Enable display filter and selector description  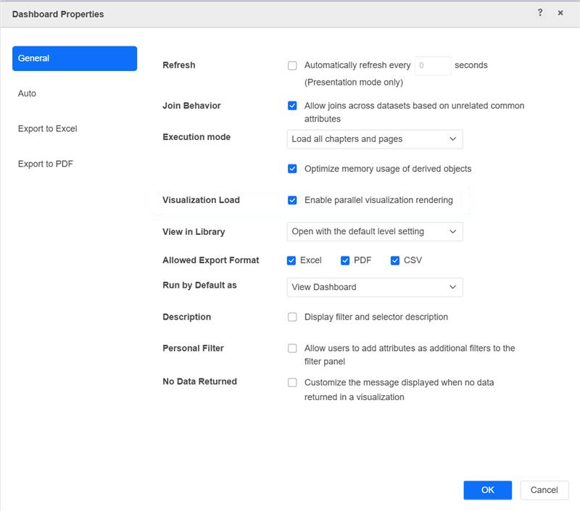pyautogui.click(x=292, y=317)
